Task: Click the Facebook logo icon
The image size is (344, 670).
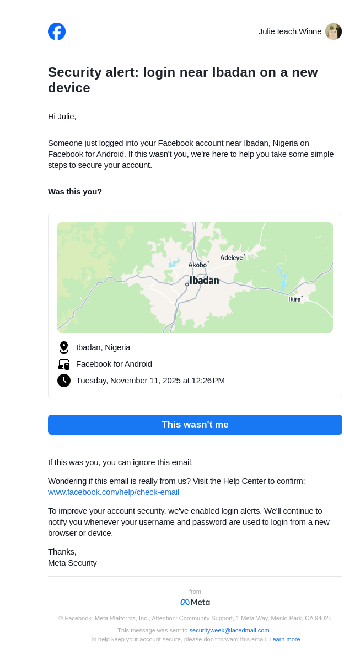Action: [x=57, y=31]
